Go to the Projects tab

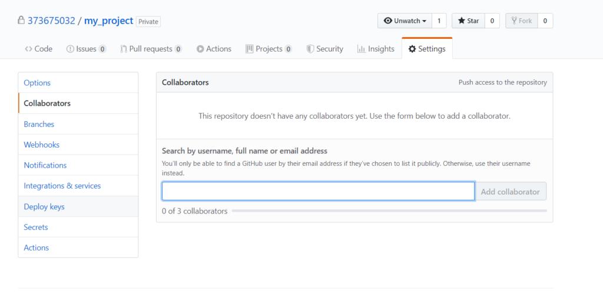coord(269,49)
